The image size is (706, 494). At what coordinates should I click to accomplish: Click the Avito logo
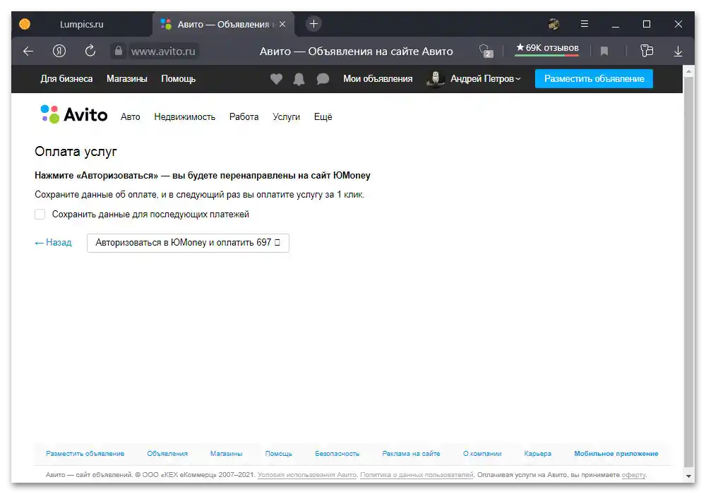click(x=74, y=114)
